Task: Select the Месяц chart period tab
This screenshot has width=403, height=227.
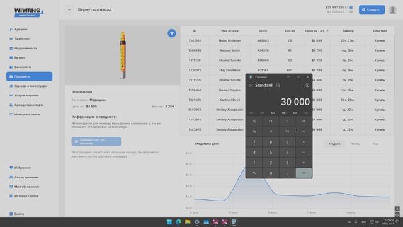Action: click(x=355, y=144)
